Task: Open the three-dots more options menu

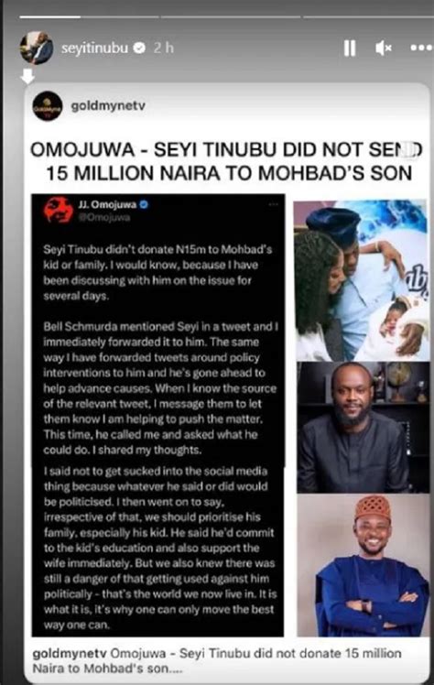Action: [x=421, y=48]
